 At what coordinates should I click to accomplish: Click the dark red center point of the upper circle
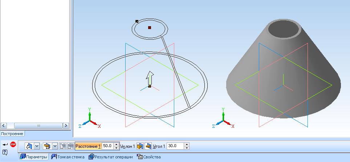tap(150, 28)
